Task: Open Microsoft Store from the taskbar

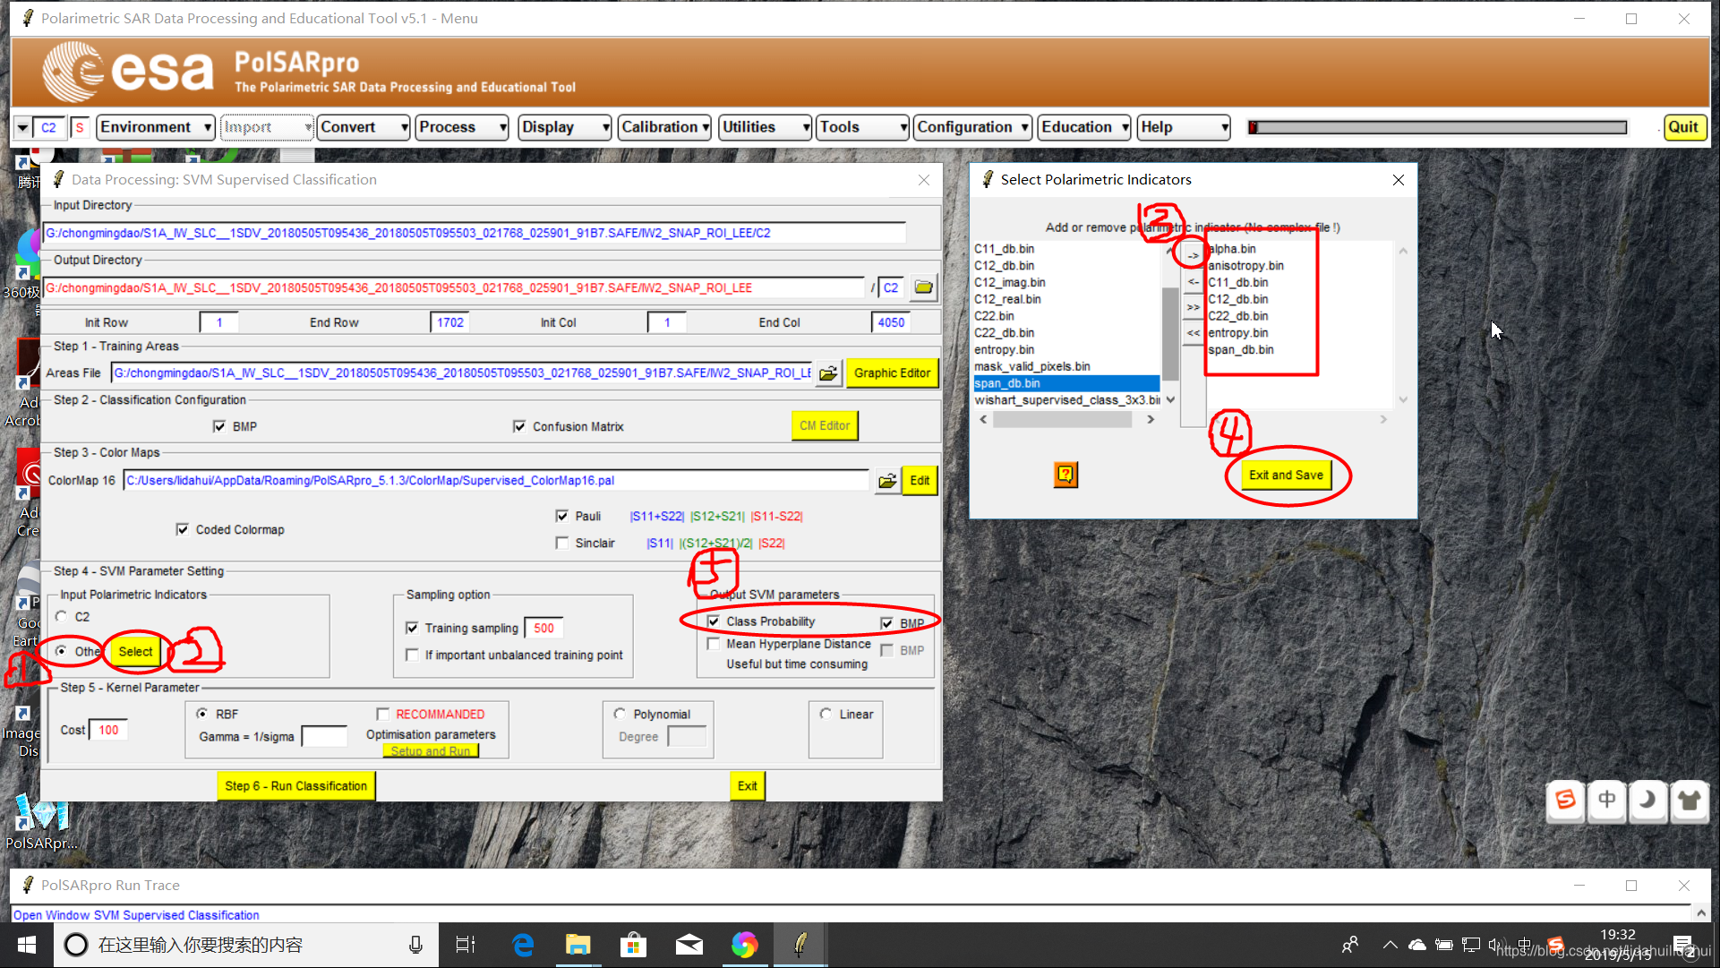Action: click(633, 945)
